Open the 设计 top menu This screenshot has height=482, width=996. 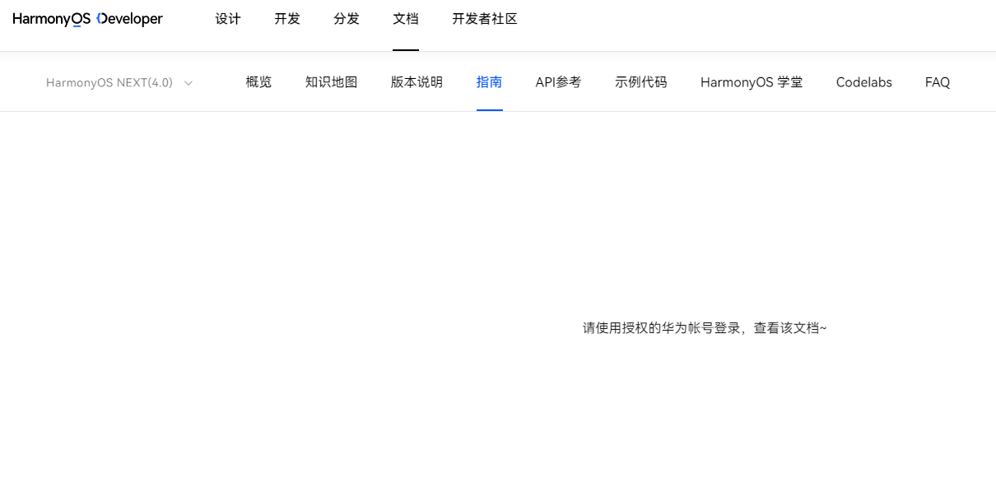(228, 19)
